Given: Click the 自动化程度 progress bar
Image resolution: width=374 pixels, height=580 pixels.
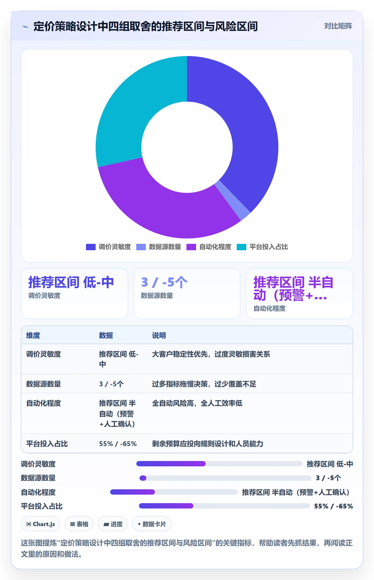Looking at the screenshot, I should 174,492.
